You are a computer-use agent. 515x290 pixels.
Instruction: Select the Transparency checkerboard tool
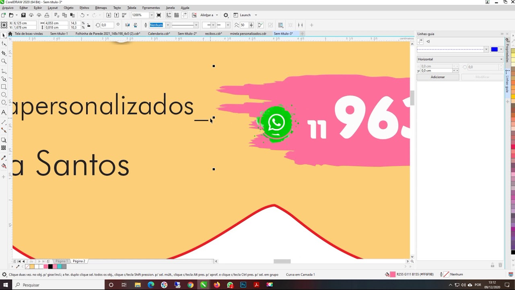pos(4,148)
